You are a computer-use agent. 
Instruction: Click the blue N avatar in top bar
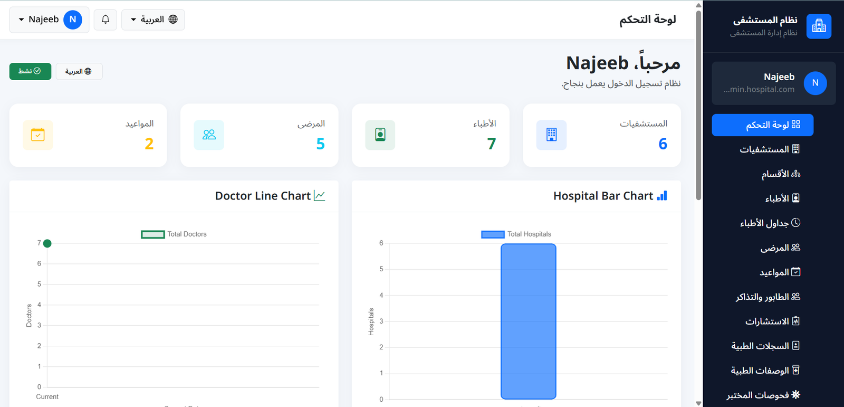[x=73, y=20]
